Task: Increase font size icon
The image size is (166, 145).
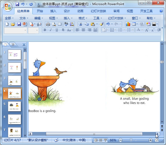Action: coord(147,30)
